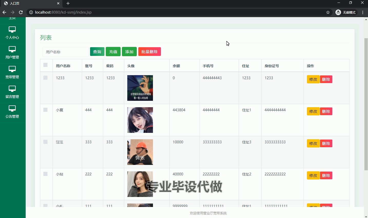368x218 pixels.
Task: Click the 公告管理 menu label
Action: click(x=12, y=116)
